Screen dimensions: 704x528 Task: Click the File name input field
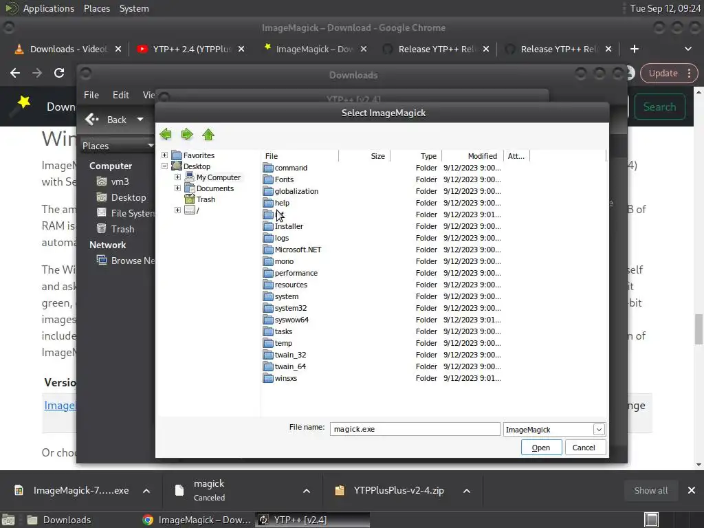click(x=415, y=429)
